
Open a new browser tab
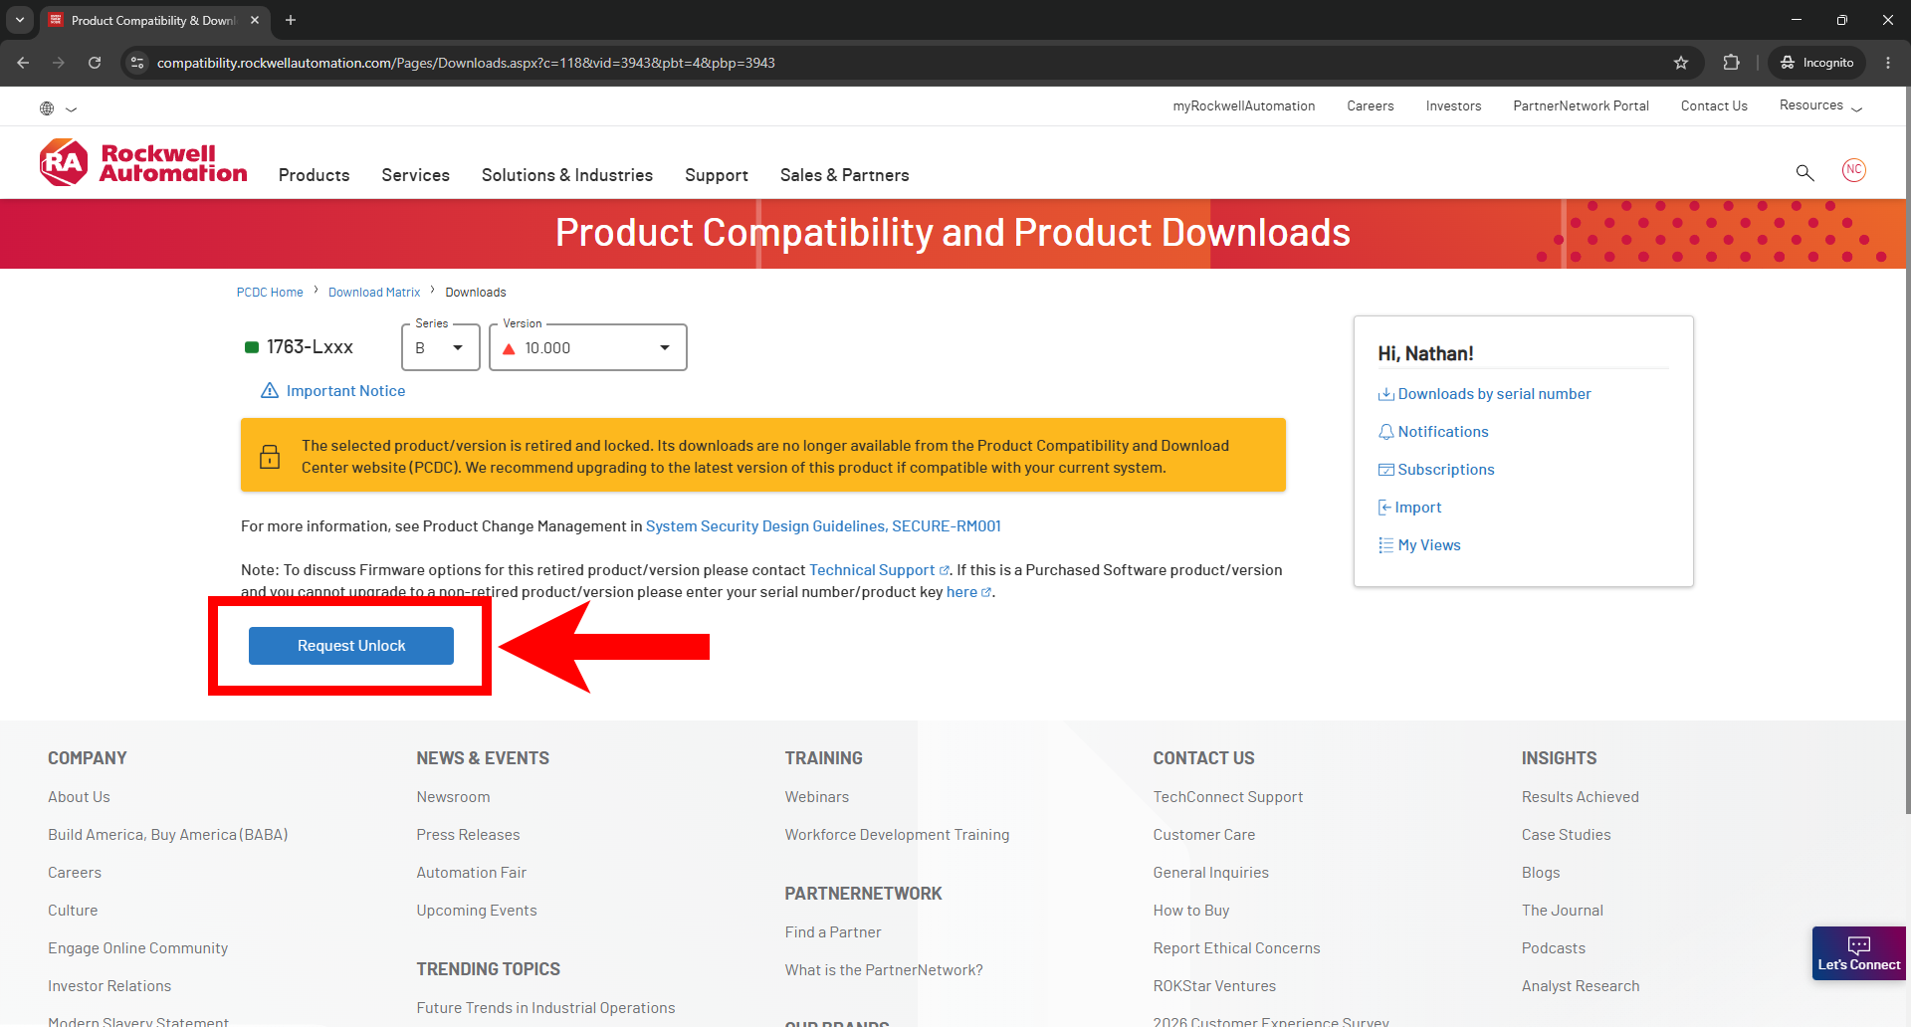pos(291,20)
